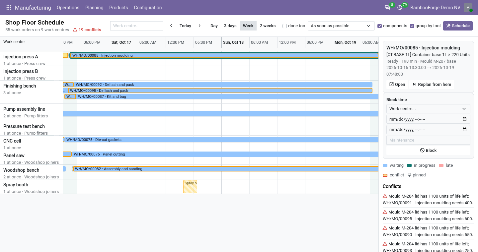Click the Pump assembly line work order bar
This screenshot has width=478, height=252.
point(221,114)
